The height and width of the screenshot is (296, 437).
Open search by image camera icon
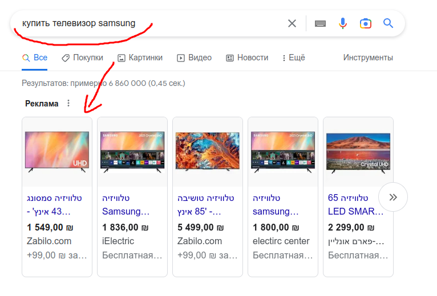click(x=366, y=23)
